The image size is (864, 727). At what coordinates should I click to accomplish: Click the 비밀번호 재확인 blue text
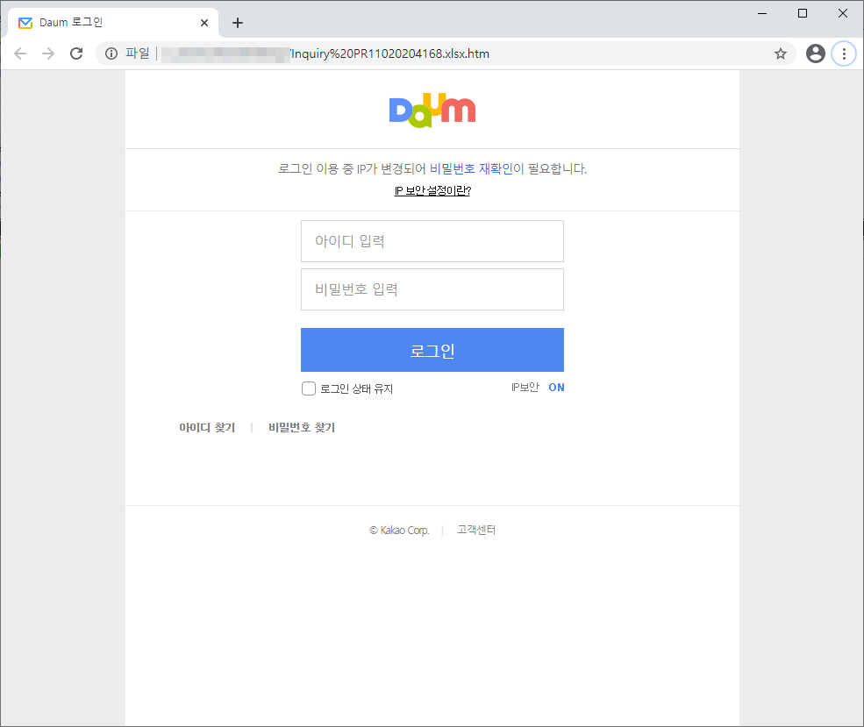(471, 168)
